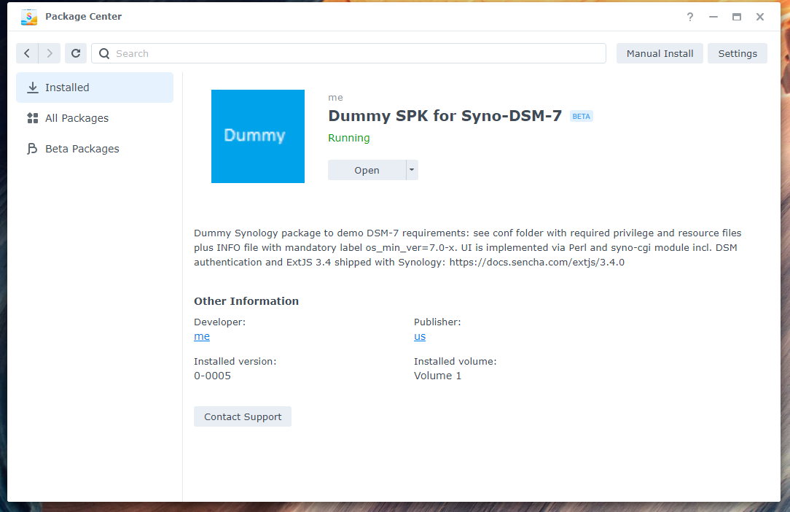
Task: Click the Contact Support button
Action: (243, 416)
